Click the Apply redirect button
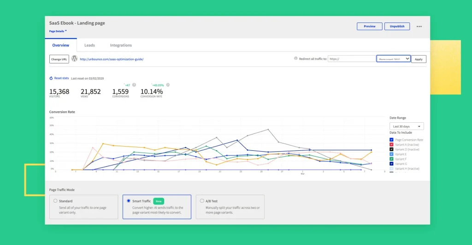Viewport: 472px width, 245px height. pos(419,59)
